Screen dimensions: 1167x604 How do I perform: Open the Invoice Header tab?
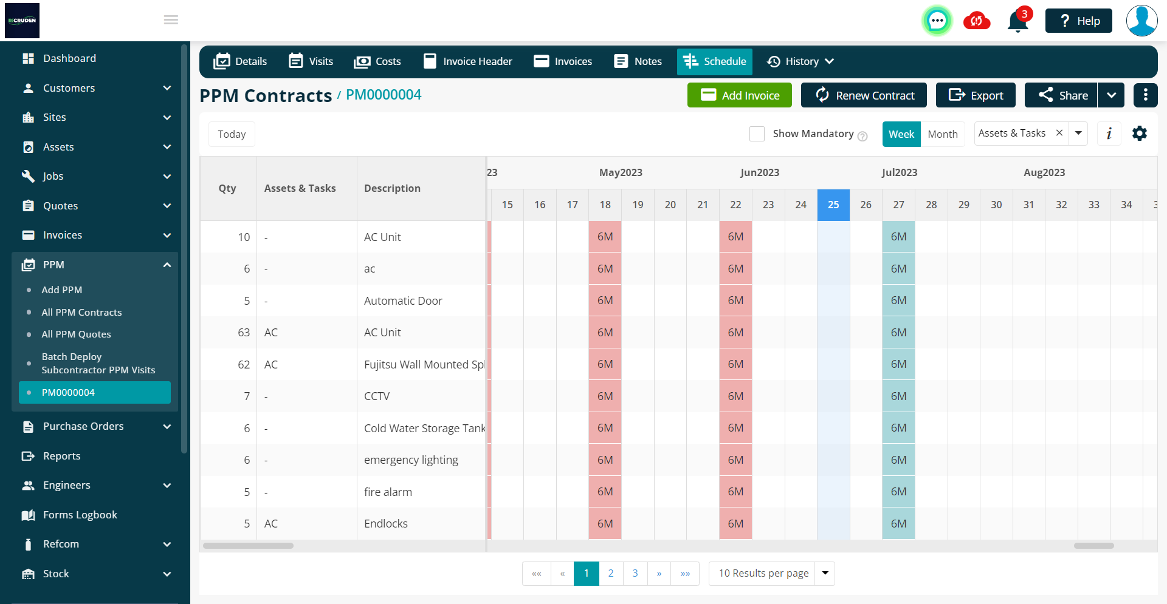[468, 61]
